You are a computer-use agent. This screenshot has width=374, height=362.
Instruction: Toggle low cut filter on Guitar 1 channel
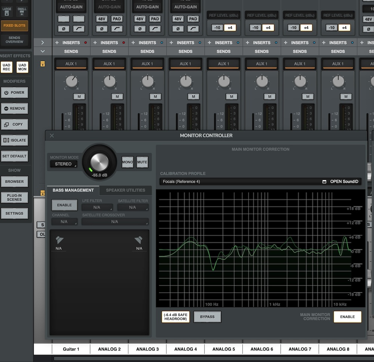coord(79,29)
